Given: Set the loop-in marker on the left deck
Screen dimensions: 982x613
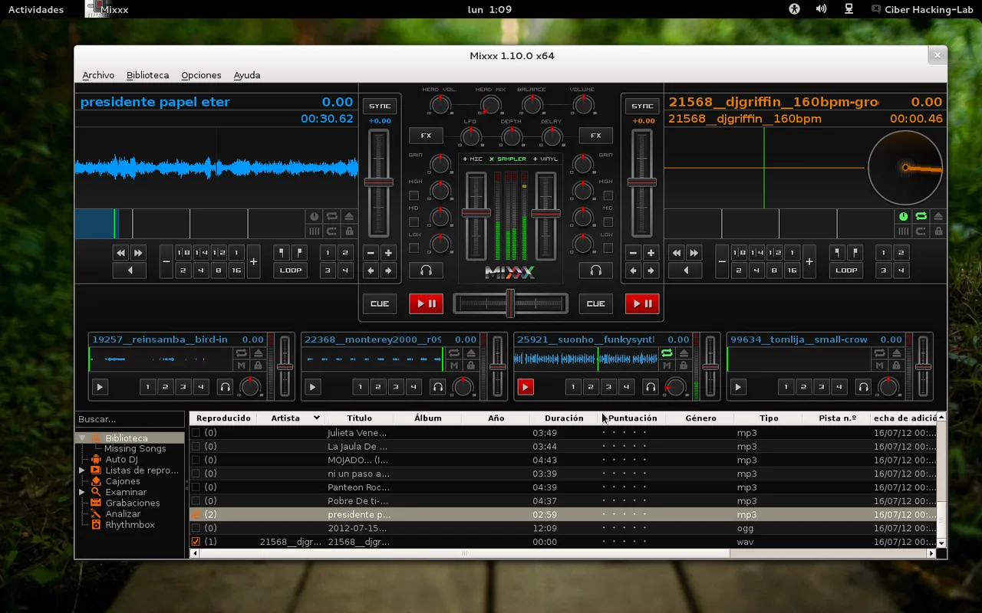Looking at the screenshot, I should point(282,253).
